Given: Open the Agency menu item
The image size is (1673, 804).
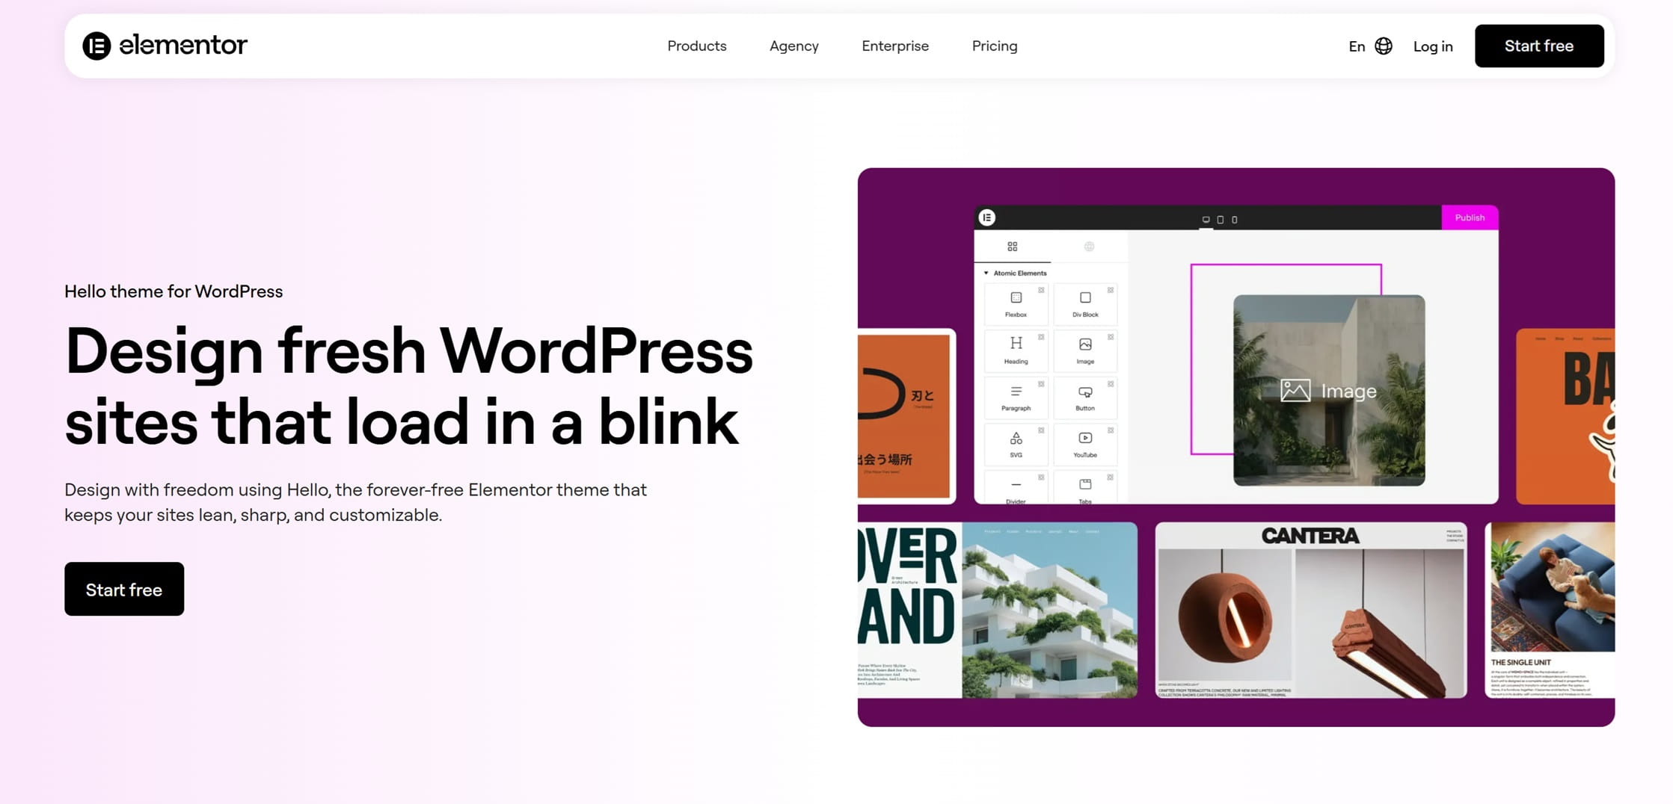Looking at the screenshot, I should 793,46.
